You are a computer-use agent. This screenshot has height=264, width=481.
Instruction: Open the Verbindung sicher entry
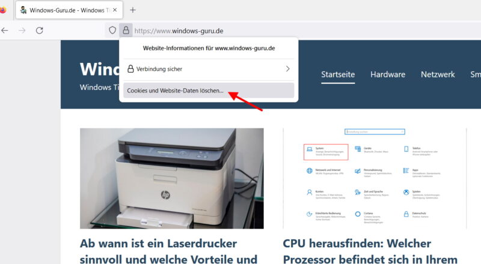pos(209,69)
